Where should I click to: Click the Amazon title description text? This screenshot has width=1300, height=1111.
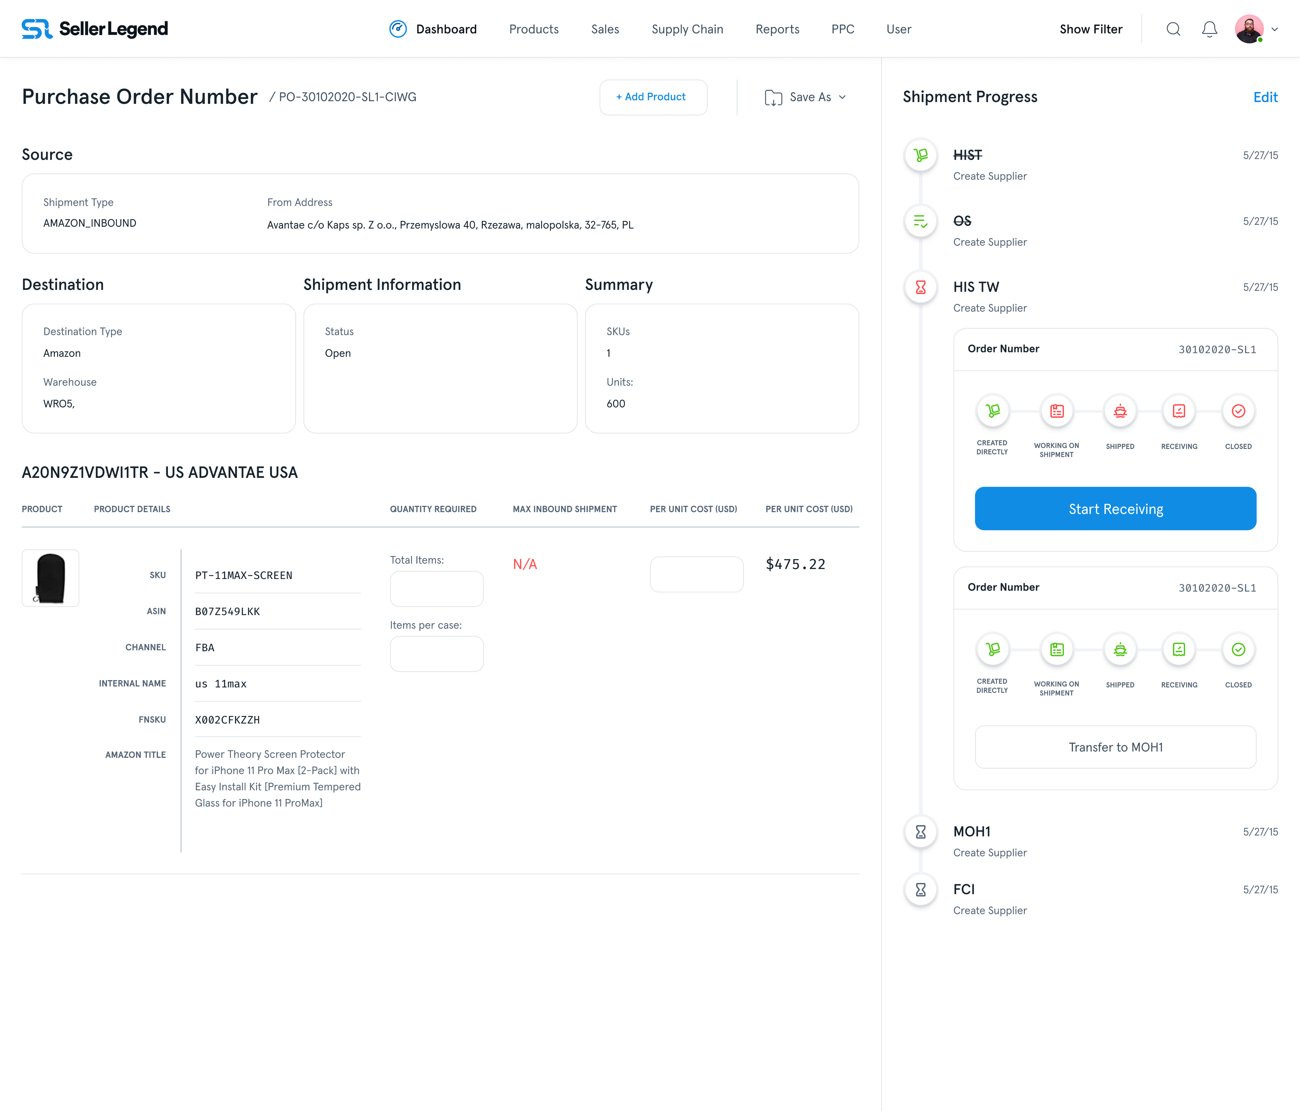click(277, 778)
